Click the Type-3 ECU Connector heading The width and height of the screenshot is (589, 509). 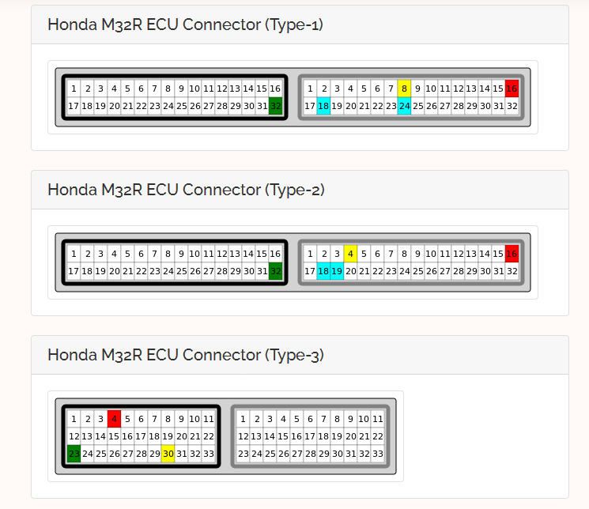point(186,355)
